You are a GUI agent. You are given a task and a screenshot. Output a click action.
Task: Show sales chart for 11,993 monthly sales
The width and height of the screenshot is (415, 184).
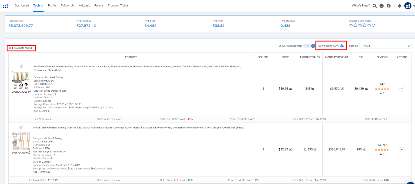tap(315, 149)
